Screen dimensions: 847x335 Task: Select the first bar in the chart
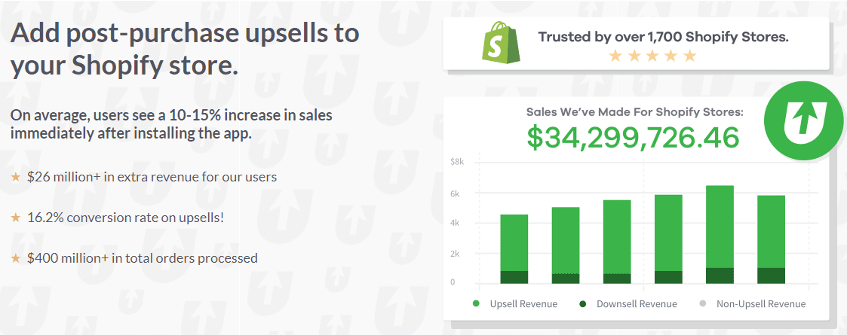point(514,249)
